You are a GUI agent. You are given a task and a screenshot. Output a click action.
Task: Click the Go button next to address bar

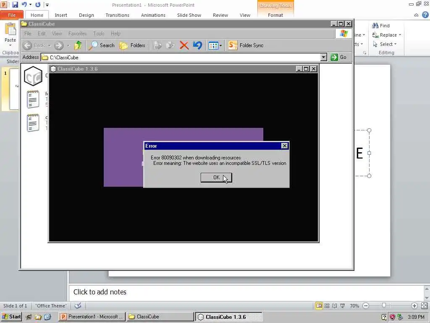[x=339, y=57]
